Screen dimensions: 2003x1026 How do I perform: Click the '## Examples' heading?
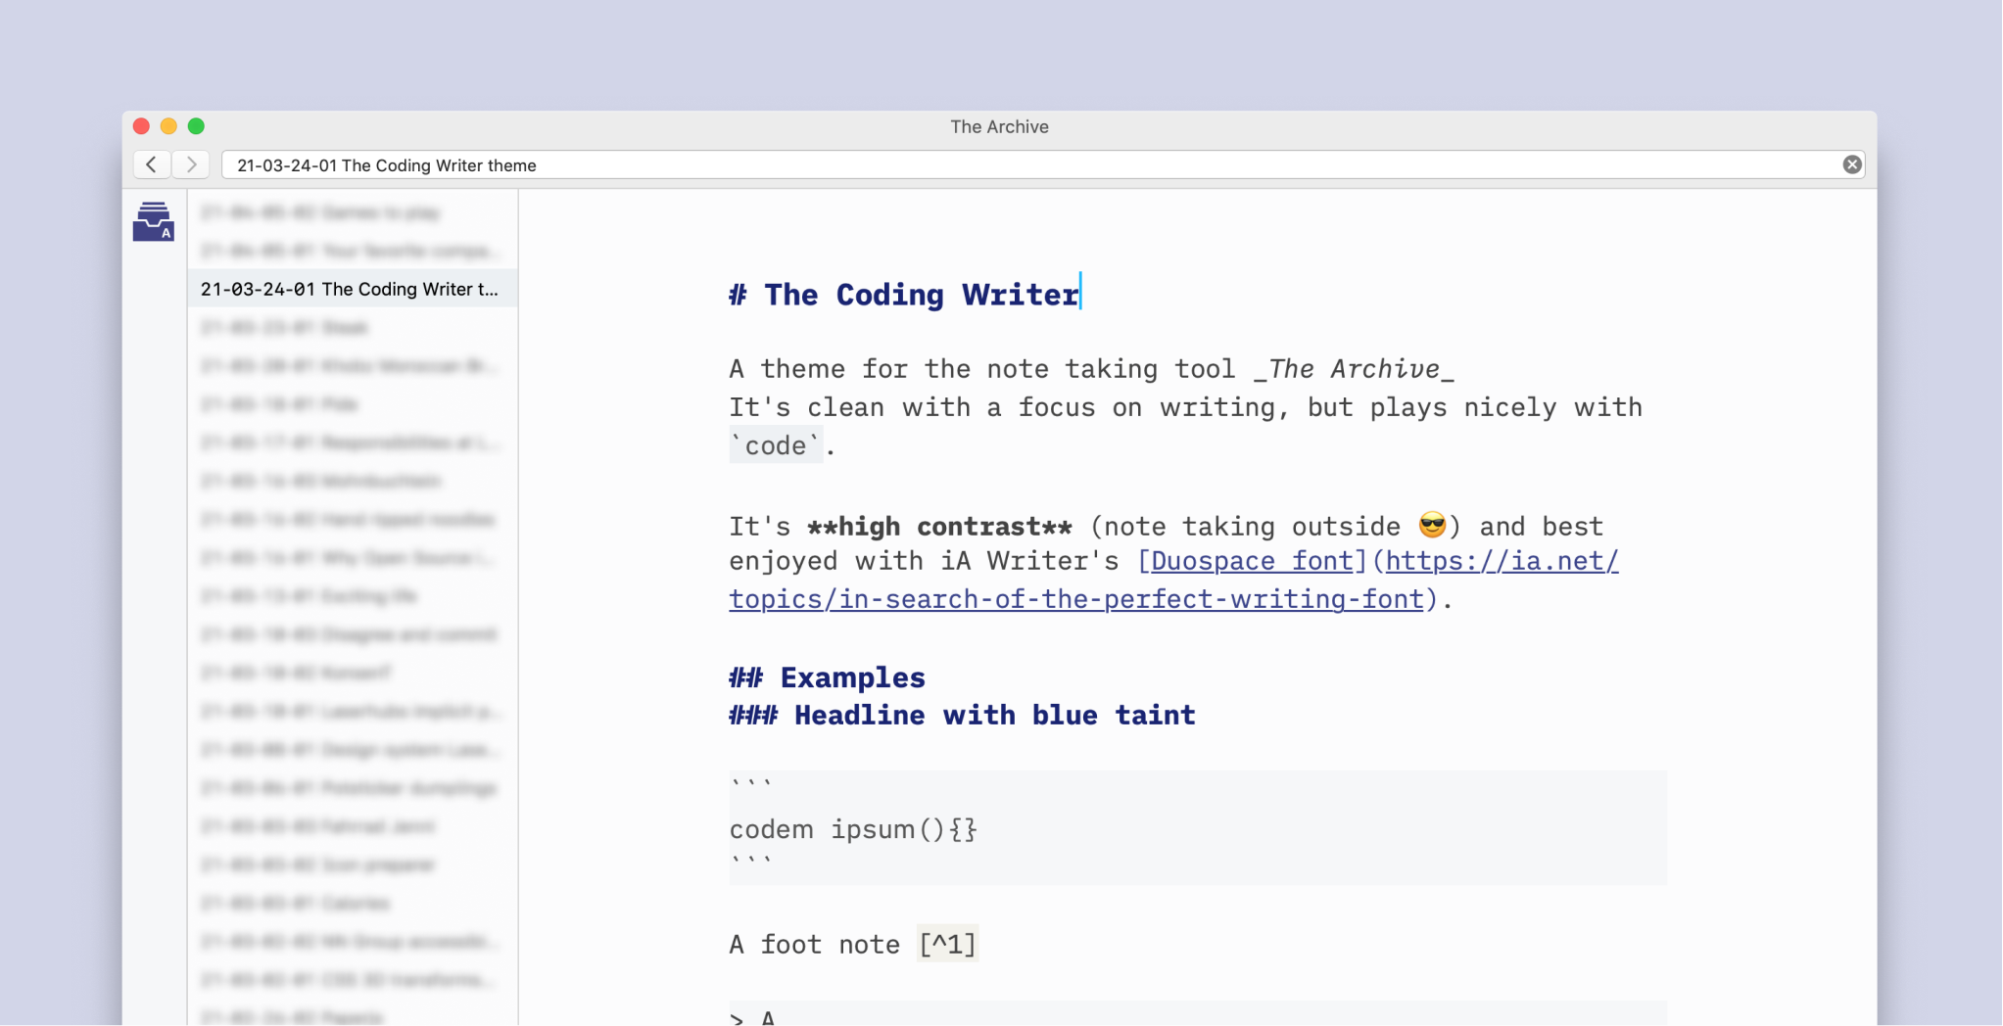point(827,677)
